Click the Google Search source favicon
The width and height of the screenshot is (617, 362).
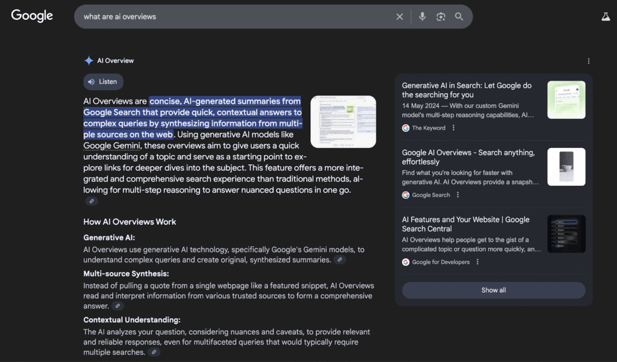click(406, 195)
